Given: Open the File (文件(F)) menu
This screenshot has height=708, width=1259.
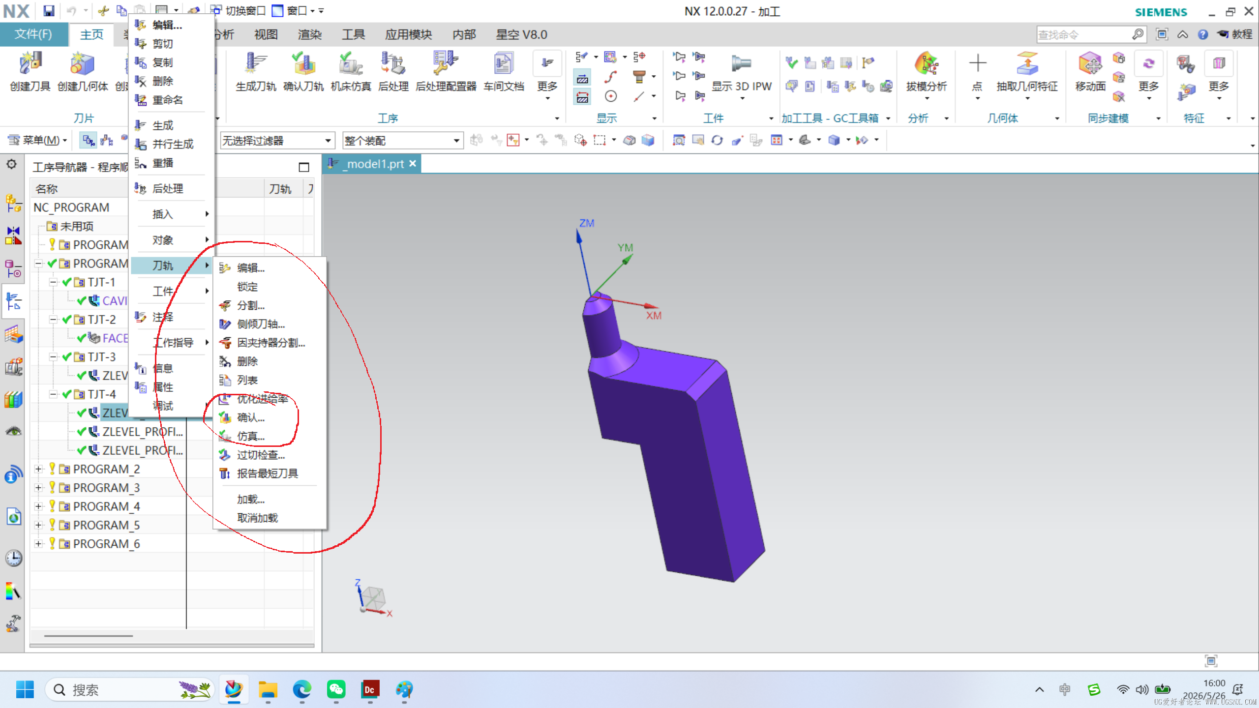Looking at the screenshot, I should [33, 34].
